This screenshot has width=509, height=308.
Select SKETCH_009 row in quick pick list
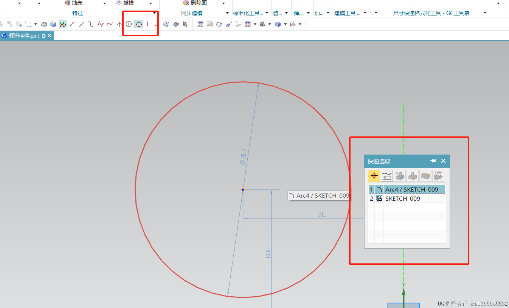[407, 198]
